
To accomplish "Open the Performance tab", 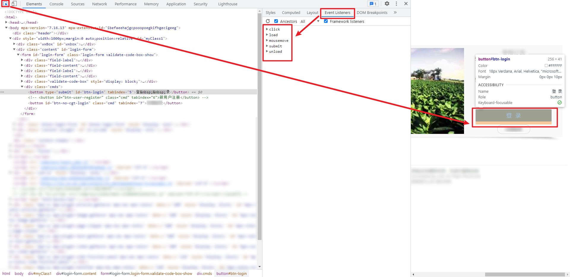I will coord(126,4).
